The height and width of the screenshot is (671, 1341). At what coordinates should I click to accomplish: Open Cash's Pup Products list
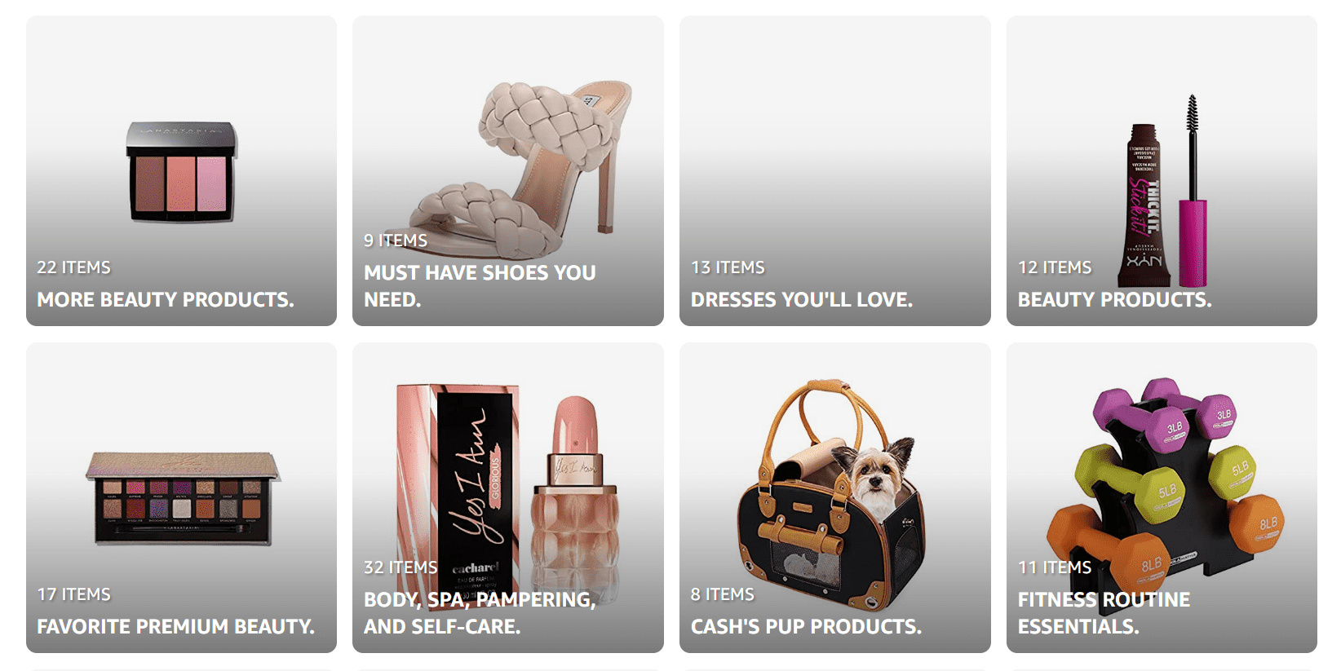point(806,626)
